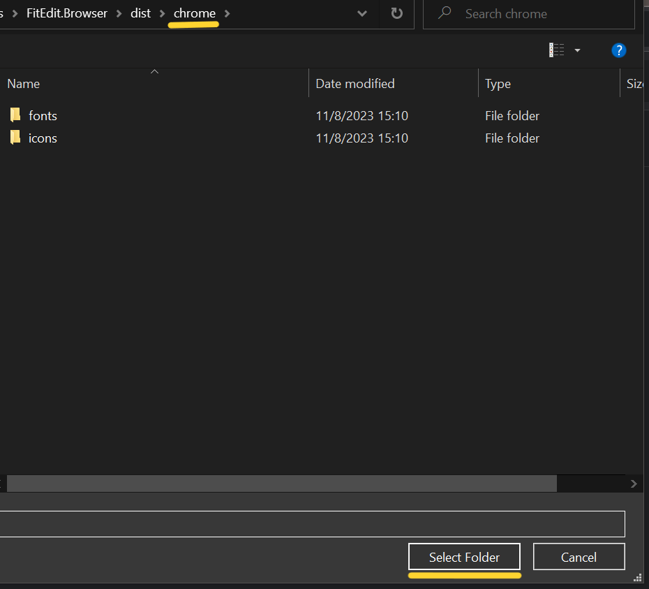Click the icons folder yellow icon
Image resolution: width=649 pixels, height=589 pixels.
[x=15, y=137]
